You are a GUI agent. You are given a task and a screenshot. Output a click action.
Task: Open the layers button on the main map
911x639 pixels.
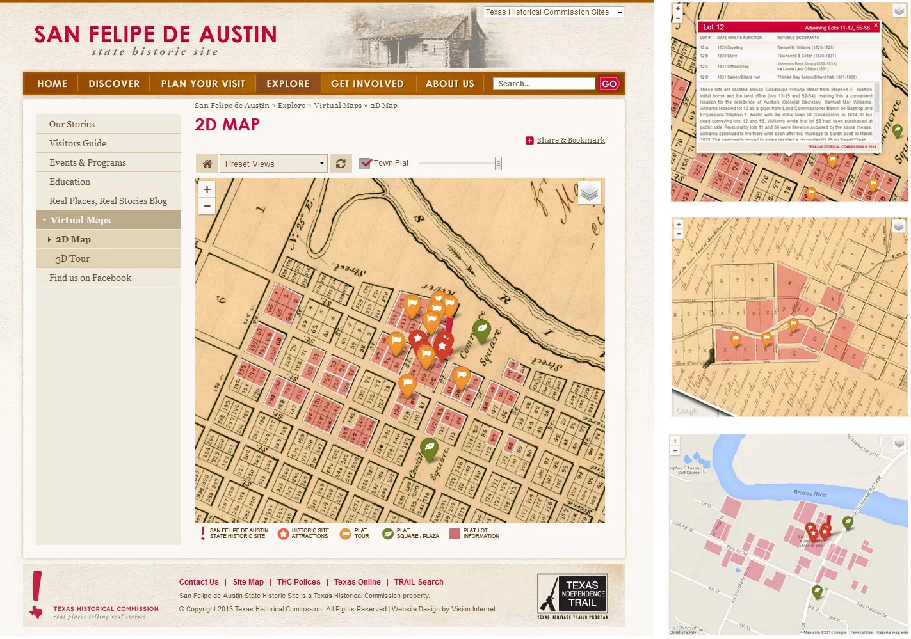pyautogui.click(x=590, y=193)
